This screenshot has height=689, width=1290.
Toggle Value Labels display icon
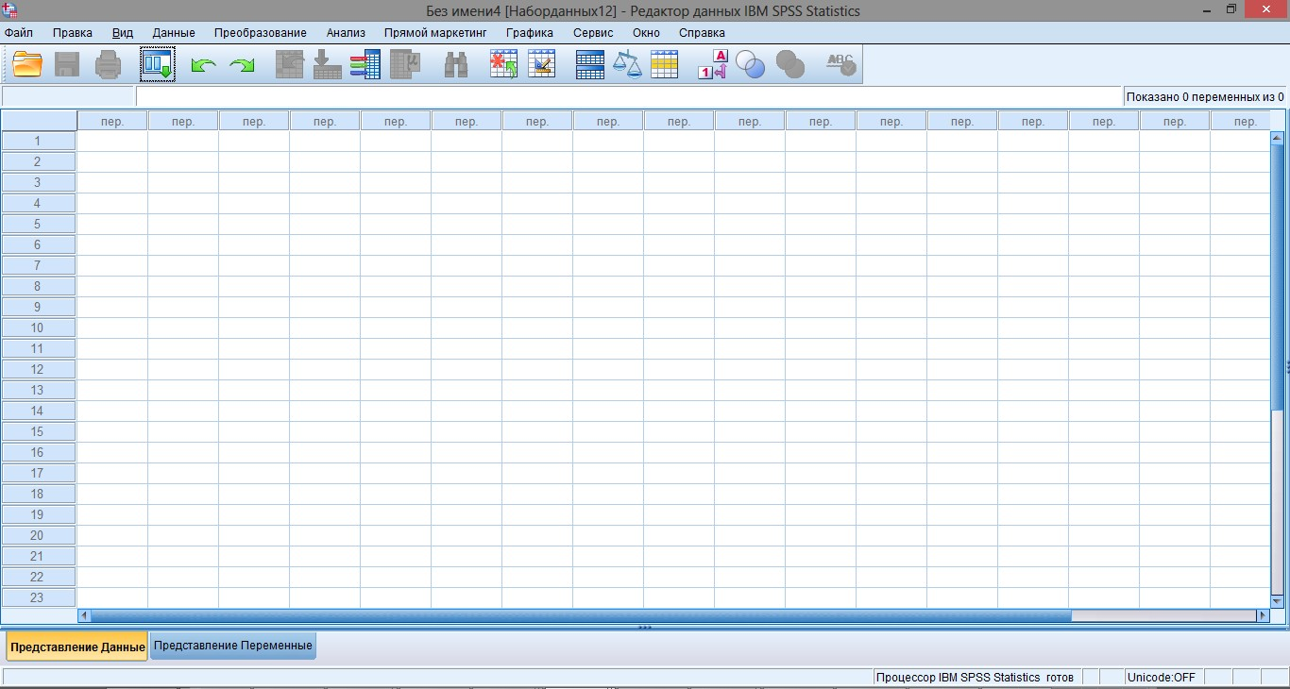[713, 64]
